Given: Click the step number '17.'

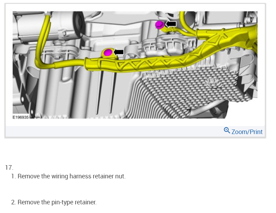Looking at the screenshot, I should click(x=9, y=168).
